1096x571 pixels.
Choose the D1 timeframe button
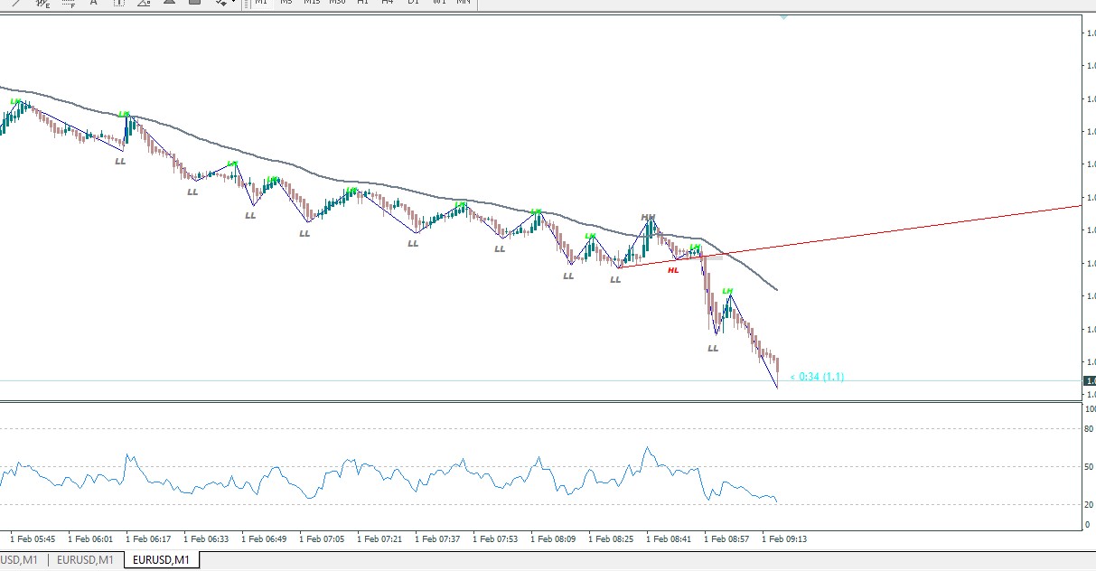click(x=413, y=3)
